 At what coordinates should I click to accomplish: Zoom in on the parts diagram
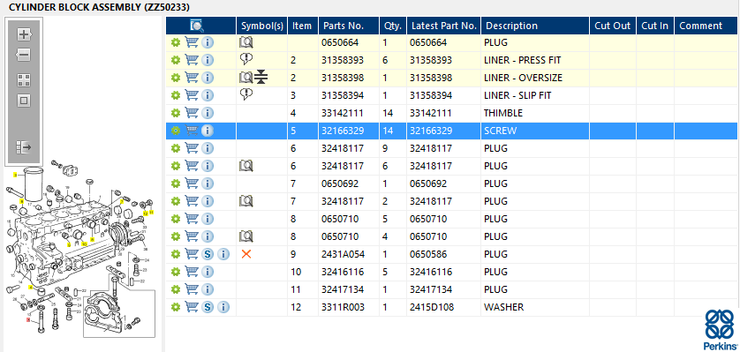pyautogui.click(x=24, y=34)
